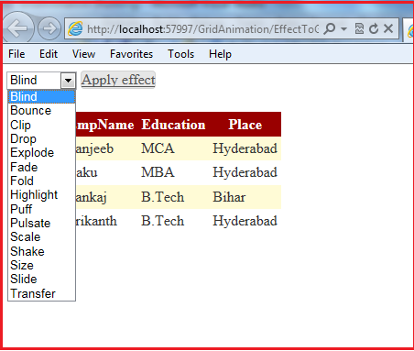The width and height of the screenshot is (414, 351).
Task: Choose the Transfer effect option
Action: (x=41, y=293)
